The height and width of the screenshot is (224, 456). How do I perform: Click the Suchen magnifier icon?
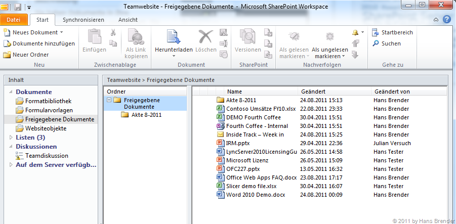(x=376, y=43)
